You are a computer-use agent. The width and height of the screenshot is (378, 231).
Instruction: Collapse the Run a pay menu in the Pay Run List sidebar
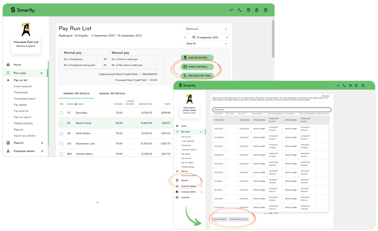42,73
